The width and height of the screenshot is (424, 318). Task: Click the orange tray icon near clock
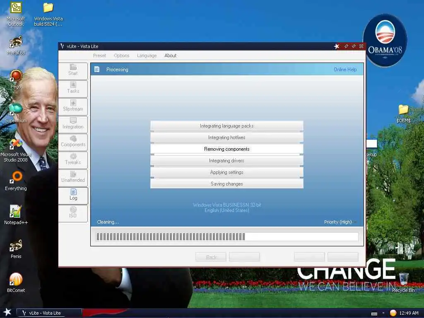coord(393,313)
